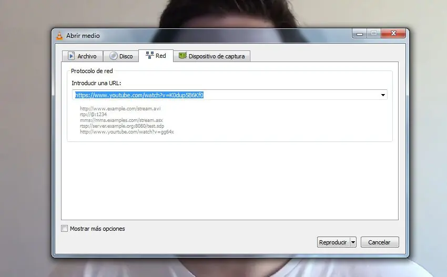Click the example text http://www.example.com/stream.avi

pyautogui.click(x=120, y=109)
